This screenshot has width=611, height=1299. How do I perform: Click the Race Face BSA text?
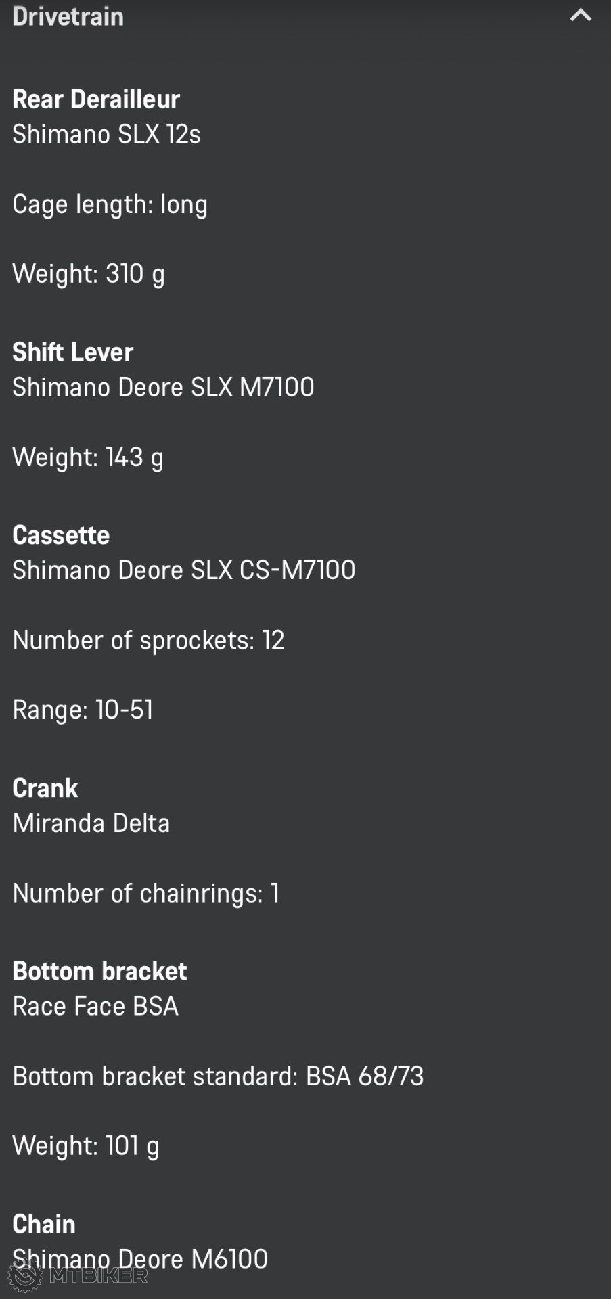click(x=95, y=1007)
